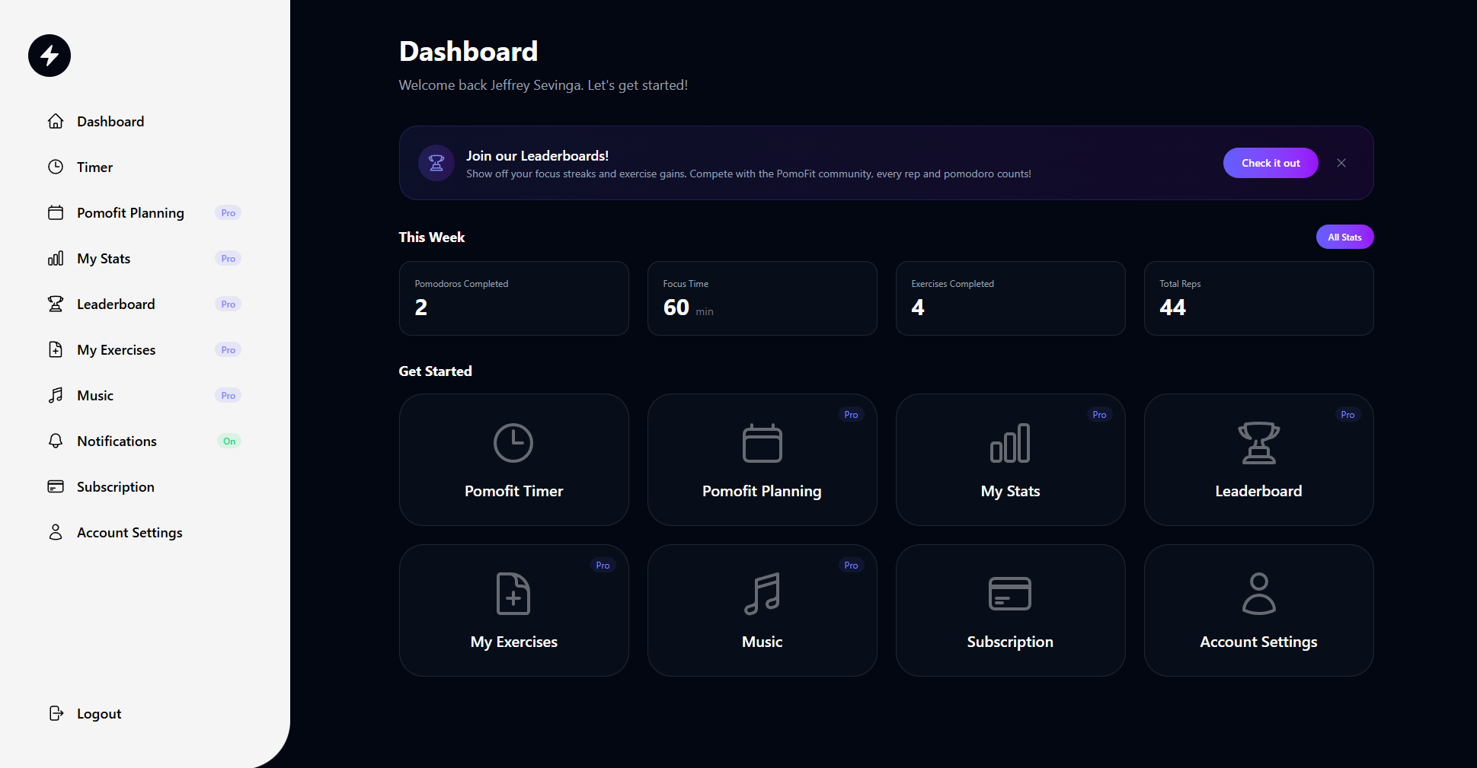Open Account Settings label in the sidebar
Screen dimensions: 1477x768
tap(129, 533)
